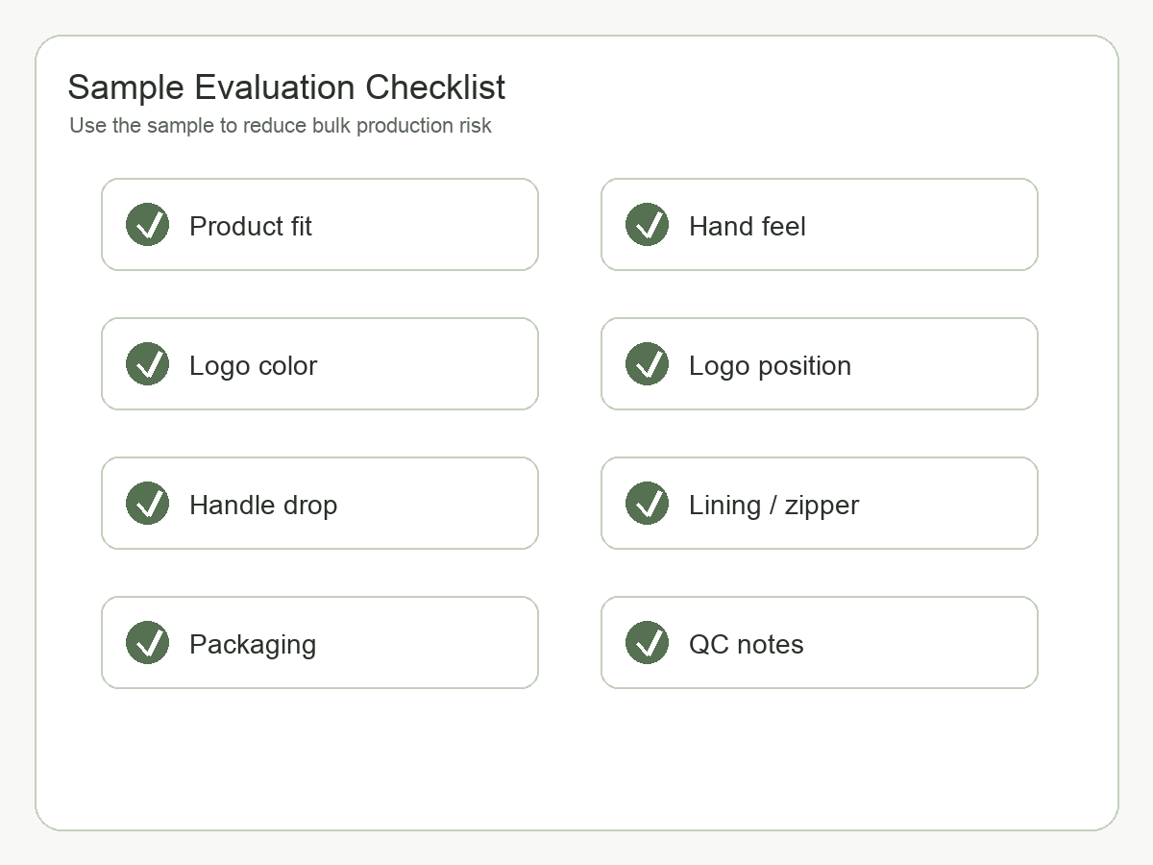
Task: Click the 'Sample Evaluation Checklist' heading
Action: pos(286,87)
